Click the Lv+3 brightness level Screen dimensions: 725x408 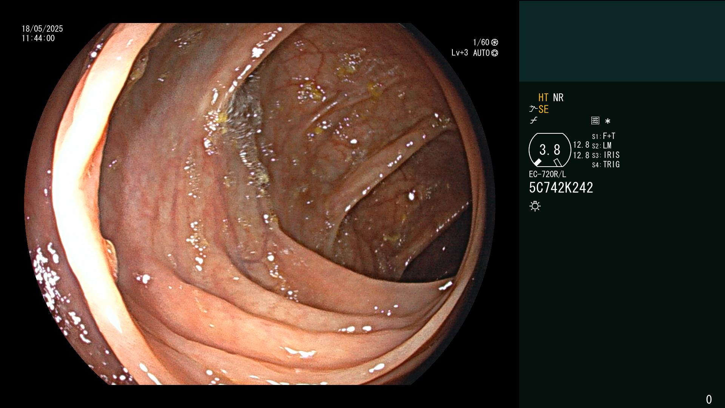pos(460,53)
